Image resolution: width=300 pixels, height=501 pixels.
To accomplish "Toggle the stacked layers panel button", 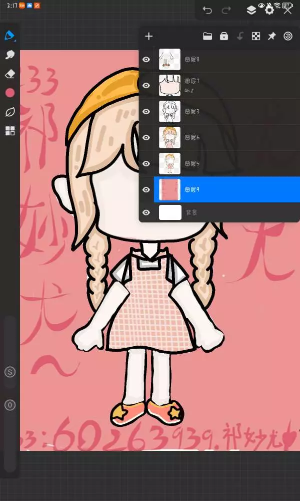I will coord(251,10).
